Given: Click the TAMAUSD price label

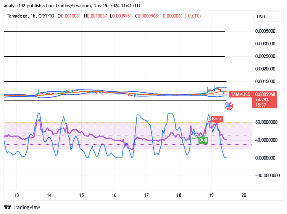Looking at the screenshot, I should pyautogui.click(x=240, y=94).
